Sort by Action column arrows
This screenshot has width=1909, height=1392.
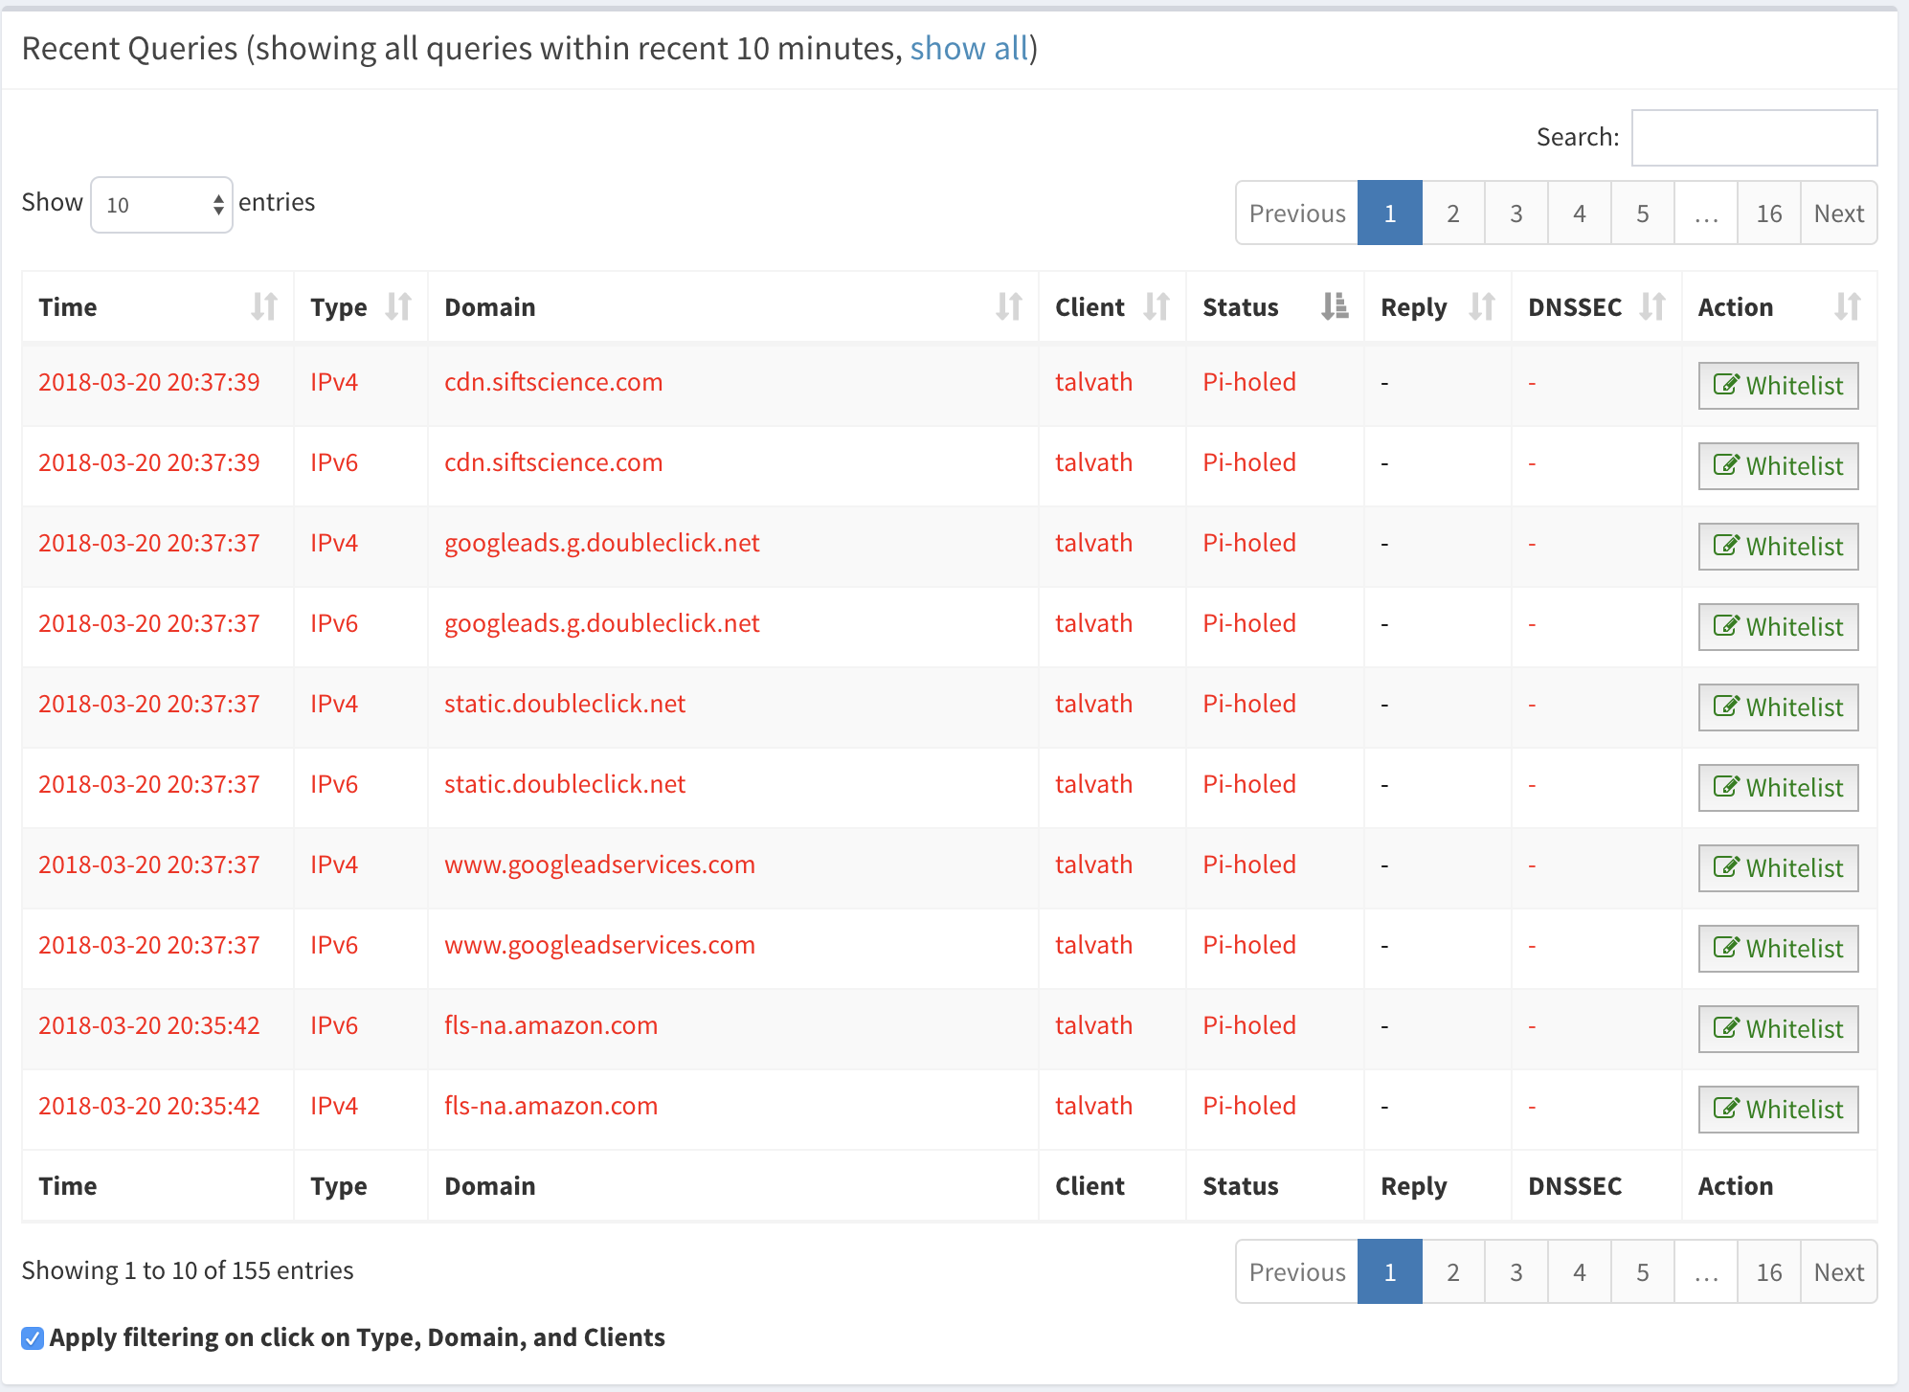click(x=1848, y=306)
